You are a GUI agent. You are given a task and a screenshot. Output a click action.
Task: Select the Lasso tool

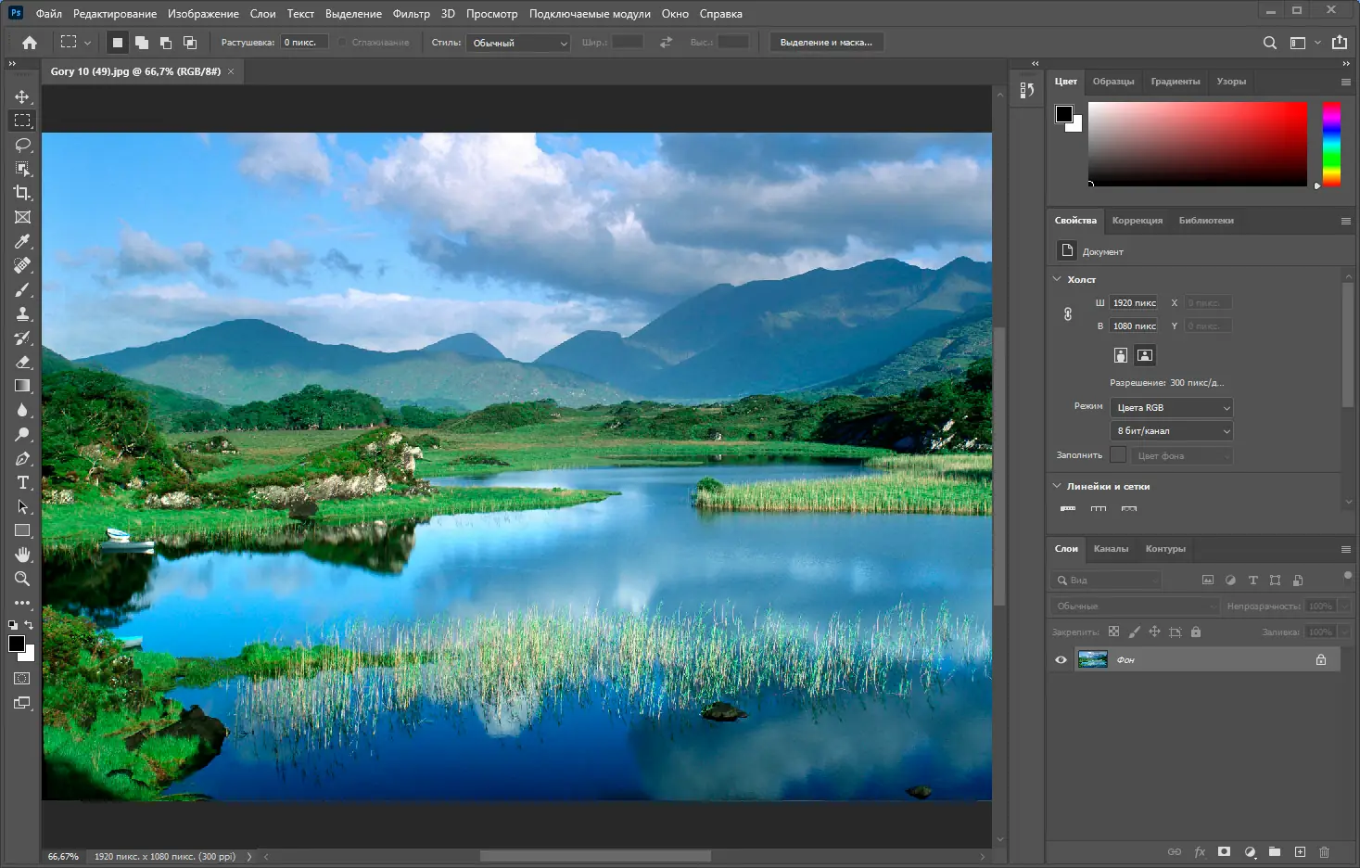(x=22, y=145)
